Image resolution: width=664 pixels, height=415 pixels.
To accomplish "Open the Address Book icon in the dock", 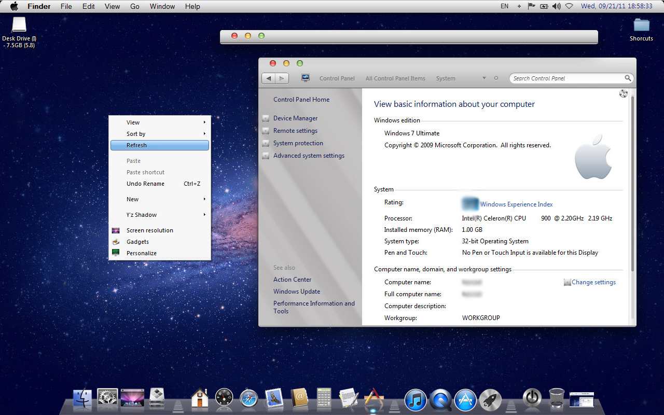I will [299, 398].
